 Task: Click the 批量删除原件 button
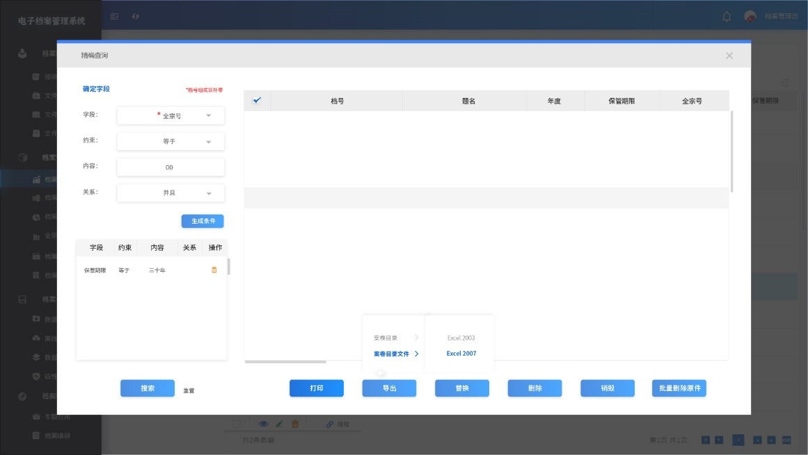[679, 388]
